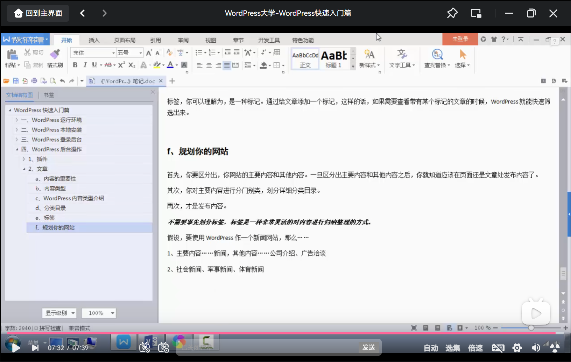The width and height of the screenshot is (571, 362).
Task: Click the Print icon in quick toolbar
Action: [34, 81]
